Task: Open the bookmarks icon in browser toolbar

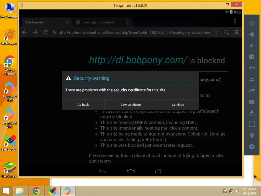Action: 236,32
